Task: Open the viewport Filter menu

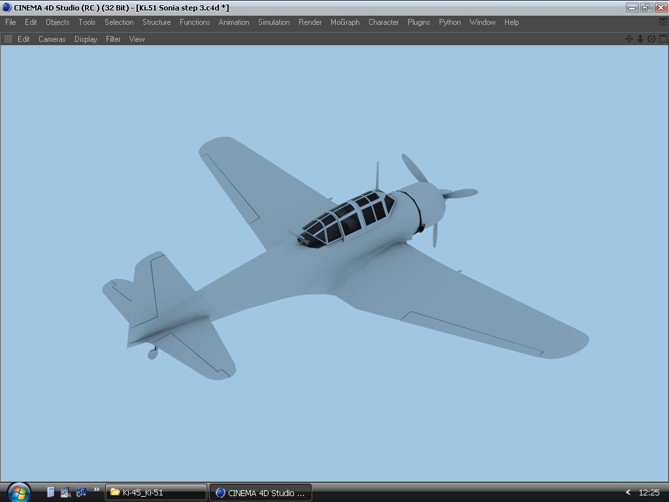Action: 113,39
